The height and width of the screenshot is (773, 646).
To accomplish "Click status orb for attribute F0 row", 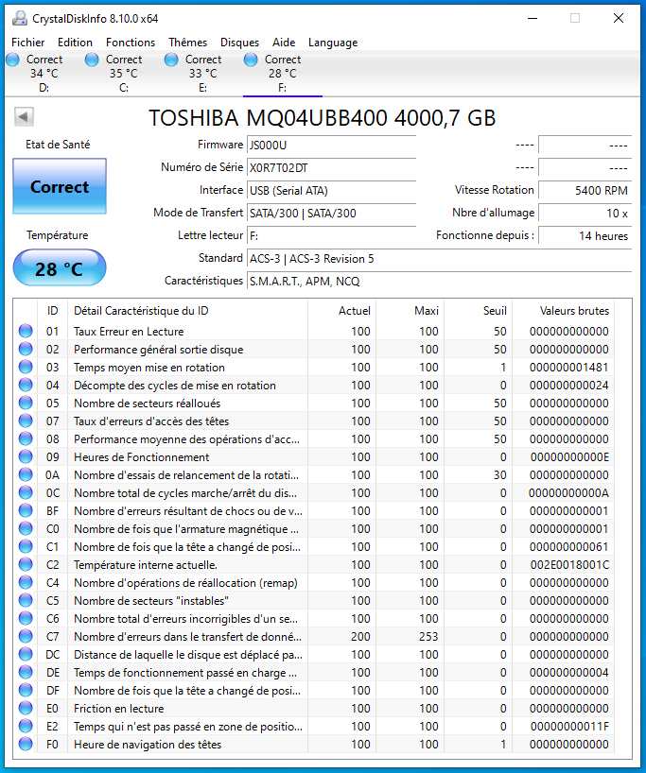I will click(x=26, y=744).
